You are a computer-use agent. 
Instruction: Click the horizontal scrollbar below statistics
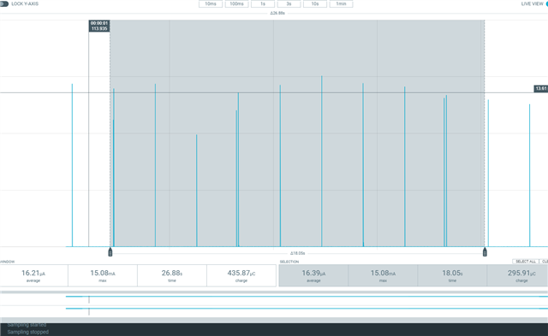click(x=274, y=292)
